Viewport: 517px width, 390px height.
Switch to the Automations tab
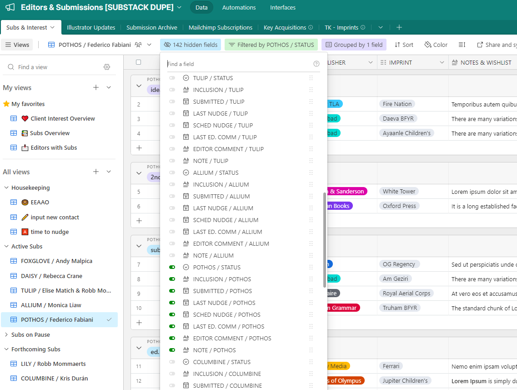239,7
